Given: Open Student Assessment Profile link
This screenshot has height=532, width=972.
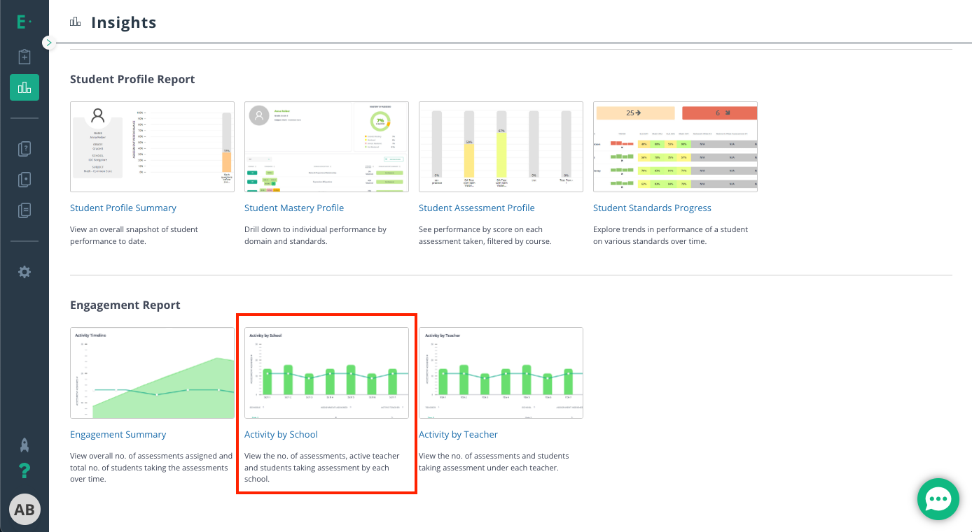Looking at the screenshot, I should pyautogui.click(x=477, y=208).
